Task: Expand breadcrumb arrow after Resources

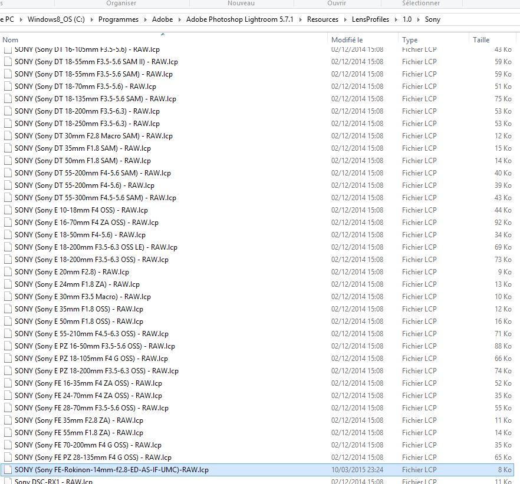Action: [x=345, y=19]
